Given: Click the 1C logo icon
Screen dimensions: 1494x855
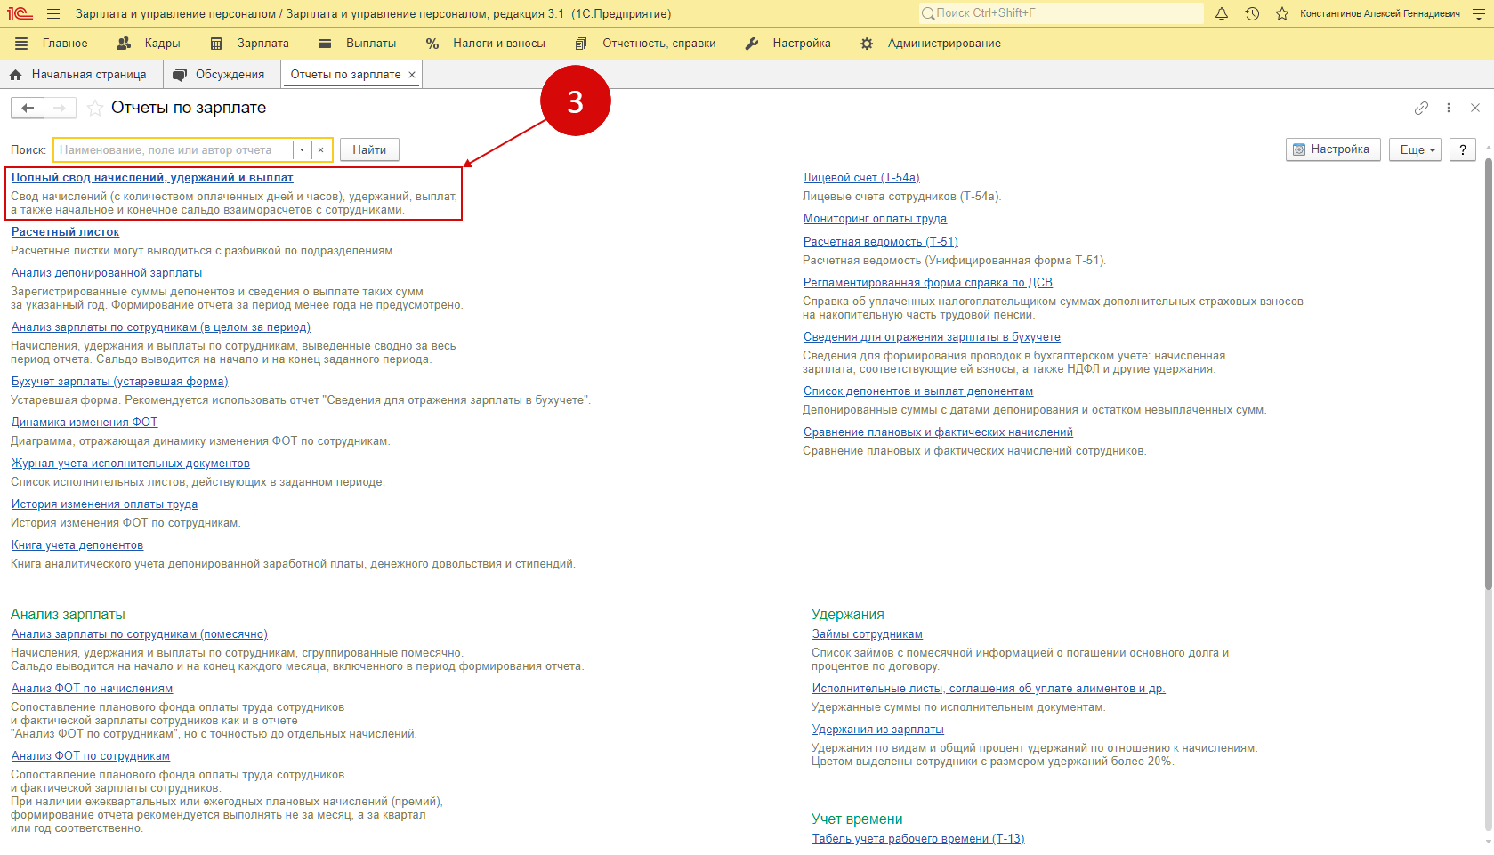Looking at the screenshot, I should (x=20, y=13).
